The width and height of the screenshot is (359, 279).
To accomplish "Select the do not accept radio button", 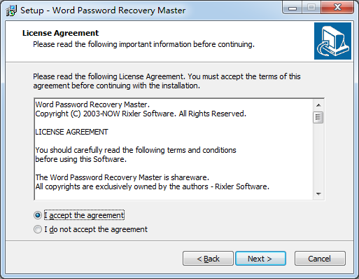I will (x=38, y=229).
